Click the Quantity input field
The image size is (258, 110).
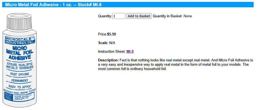click(119, 16)
